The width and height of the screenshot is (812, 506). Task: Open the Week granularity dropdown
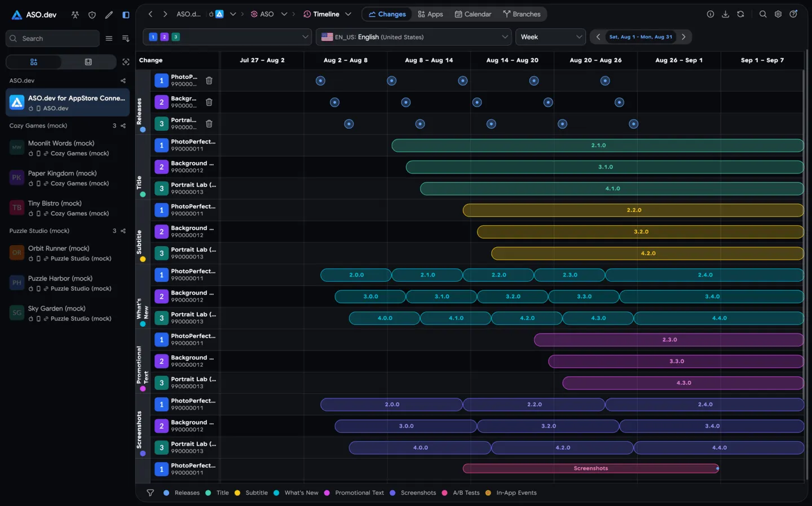click(x=550, y=37)
